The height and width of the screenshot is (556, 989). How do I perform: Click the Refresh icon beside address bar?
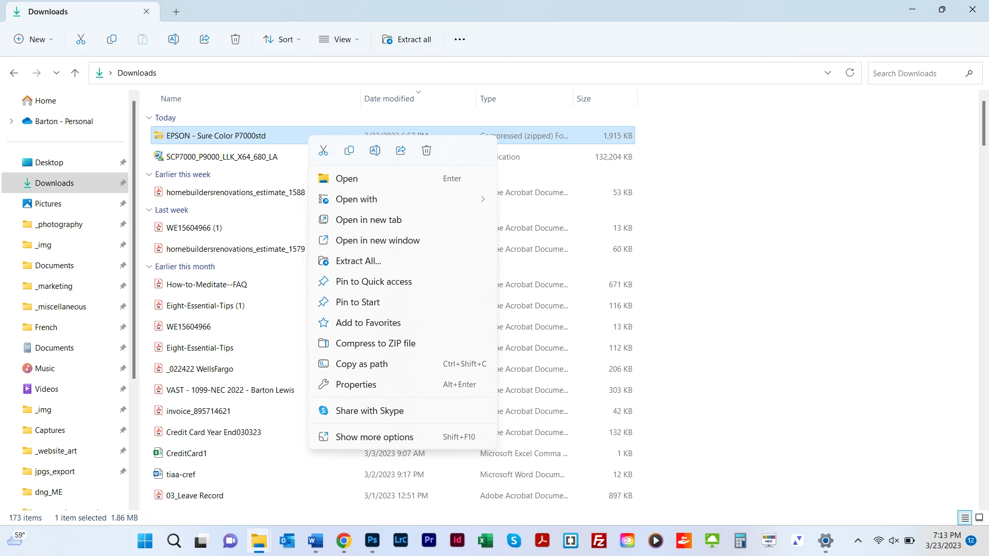click(x=850, y=73)
